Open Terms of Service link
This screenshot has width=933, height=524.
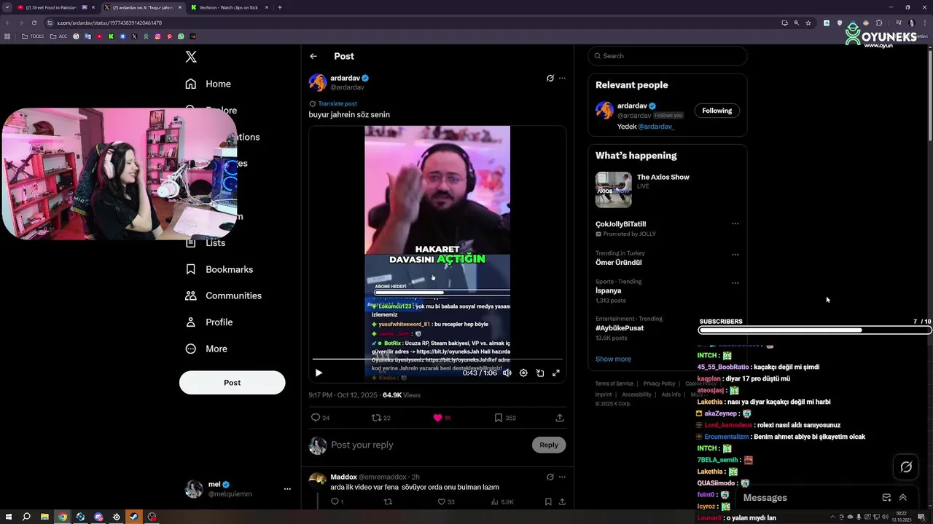click(614, 384)
